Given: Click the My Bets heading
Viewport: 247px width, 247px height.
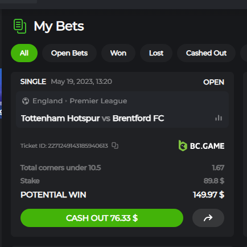Looking at the screenshot, I should pyautogui.click(x=59, y=26).
